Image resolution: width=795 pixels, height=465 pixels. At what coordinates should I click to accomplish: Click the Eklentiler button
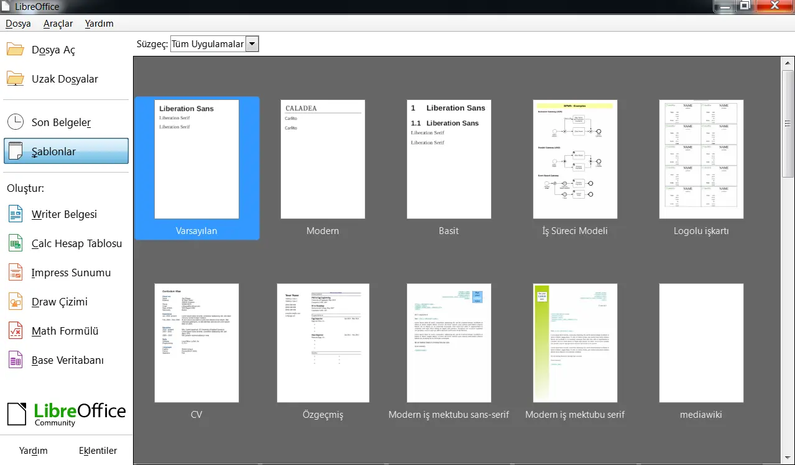pyautogui.click(x=98, y=451)
